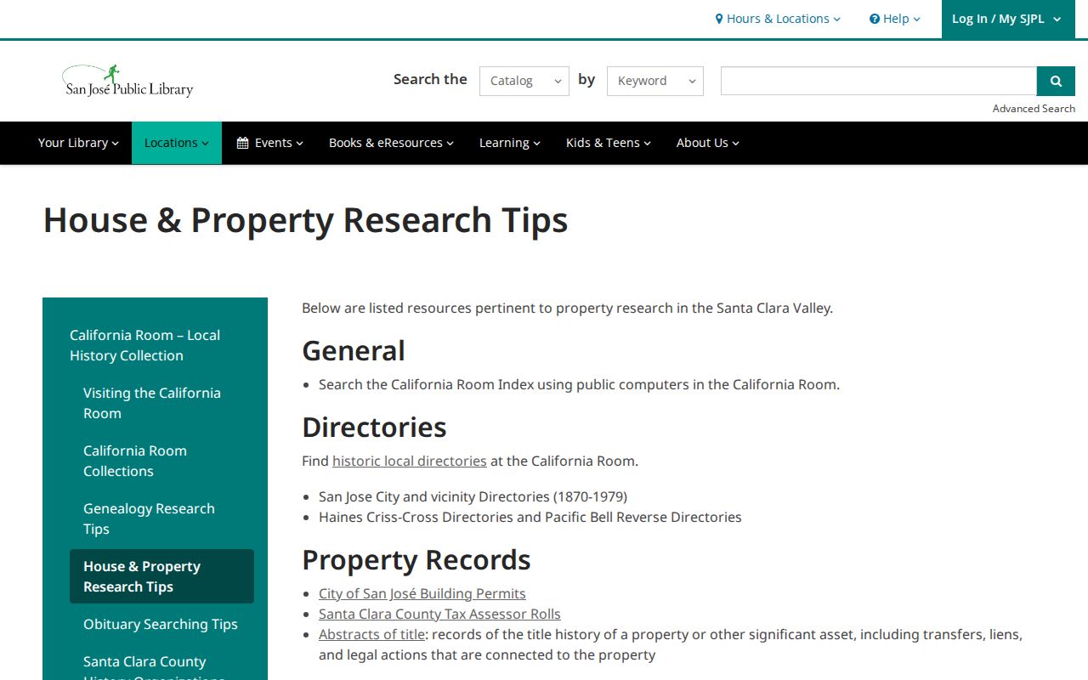
Task: Open Santa Clara County Tax Assessor Rolls
Action: click(x=439, y=614)
